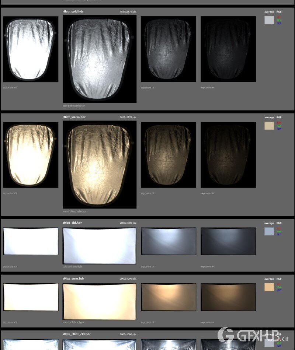Select the exposure -3 cold reflector thumbnail

(168, 50)
